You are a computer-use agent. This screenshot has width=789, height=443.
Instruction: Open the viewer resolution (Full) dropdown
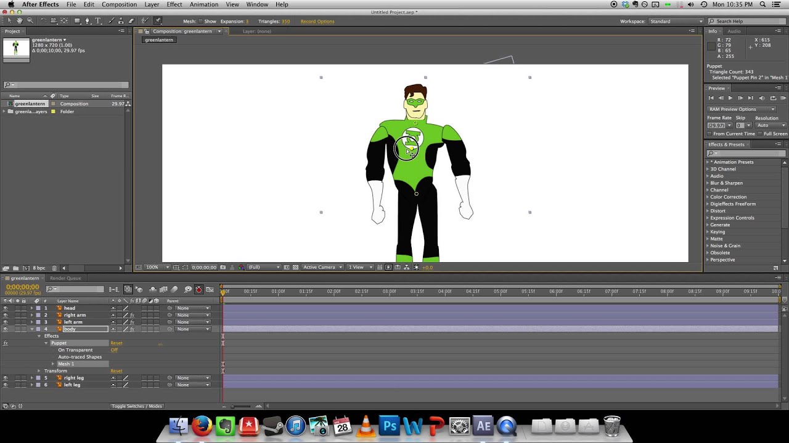264,267
